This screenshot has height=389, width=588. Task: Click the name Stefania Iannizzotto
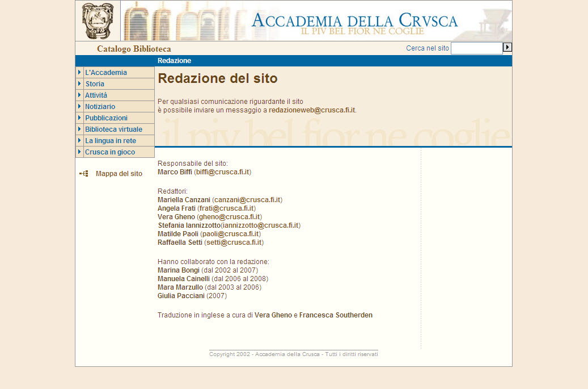189,225
